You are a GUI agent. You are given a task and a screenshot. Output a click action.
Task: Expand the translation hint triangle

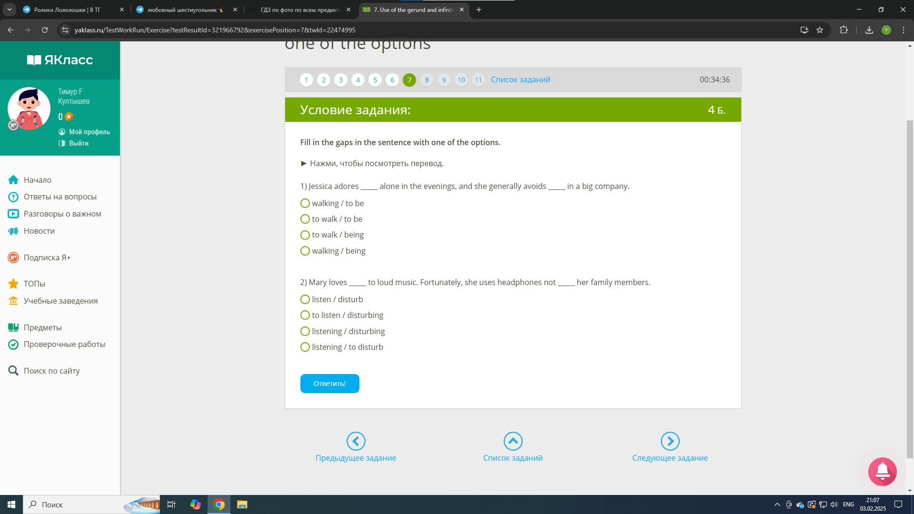pos(304,163)
